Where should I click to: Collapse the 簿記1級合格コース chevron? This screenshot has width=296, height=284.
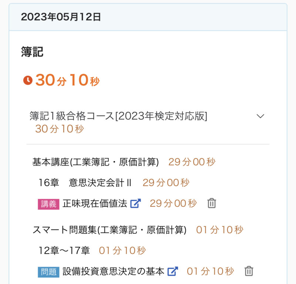(x=260, y=116)
